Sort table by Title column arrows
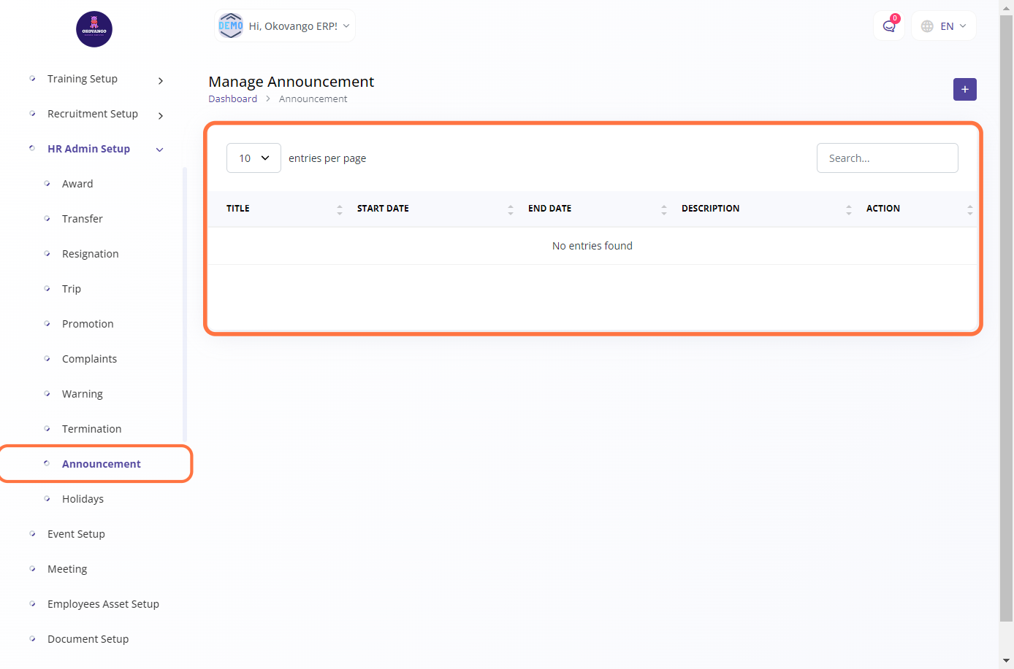The image size is (1014, 669). coord(340,209)
